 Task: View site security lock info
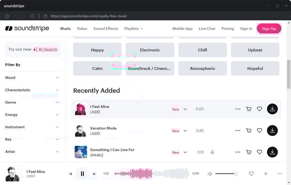coord(45,16)
